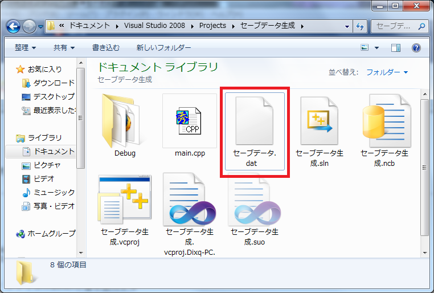Click the Projects breadcrumb in address bar
The image size is (434, 293).
coord(212,26)
